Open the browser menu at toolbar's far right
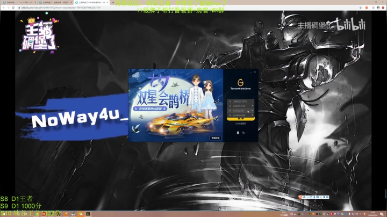Image resolution: width=387 pixels, height=217 pixels. (x=383, y=8)
